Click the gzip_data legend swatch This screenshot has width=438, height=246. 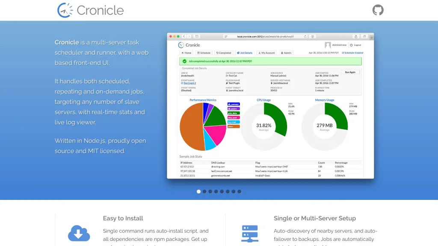point(234,113)
